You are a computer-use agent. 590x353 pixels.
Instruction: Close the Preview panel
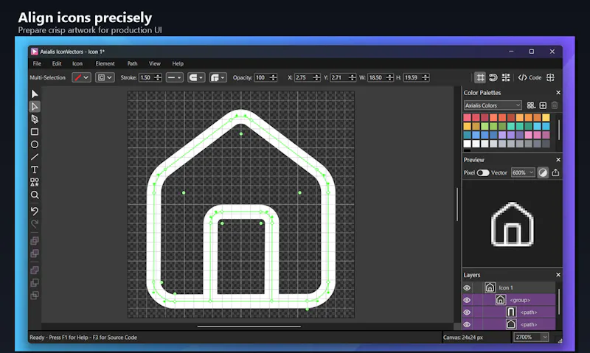point(558,160)
